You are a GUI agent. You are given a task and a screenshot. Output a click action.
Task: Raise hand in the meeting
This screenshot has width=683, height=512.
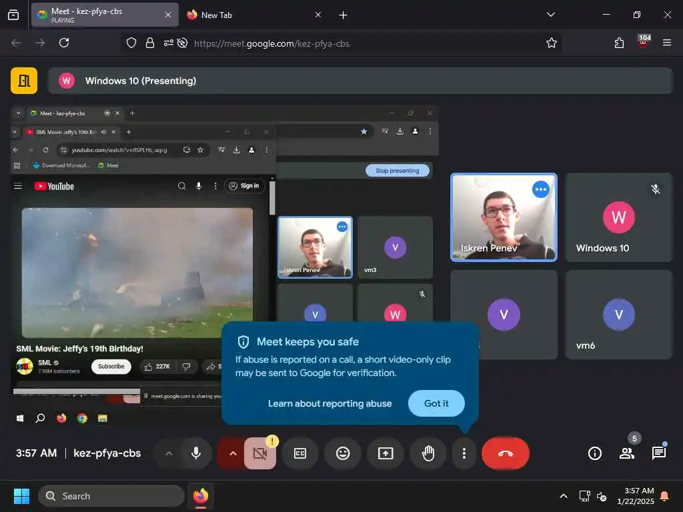coord(428,453)
